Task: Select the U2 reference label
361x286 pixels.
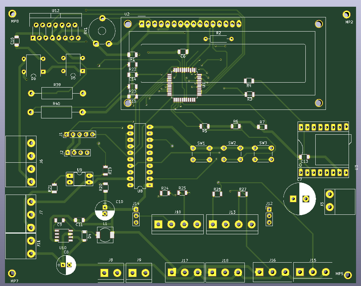Action: point(127,14)
